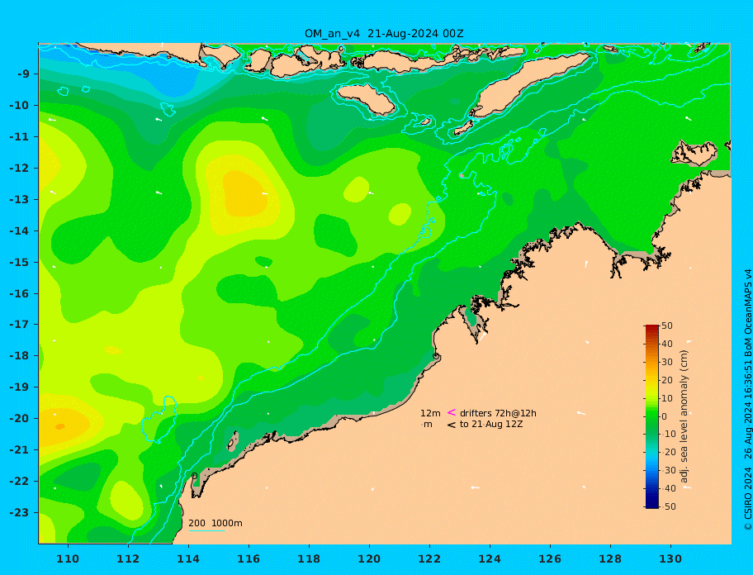The width and height of the screenshot is (753, 575).
Task: Click the latitude label -14
Action: (20, 231)
